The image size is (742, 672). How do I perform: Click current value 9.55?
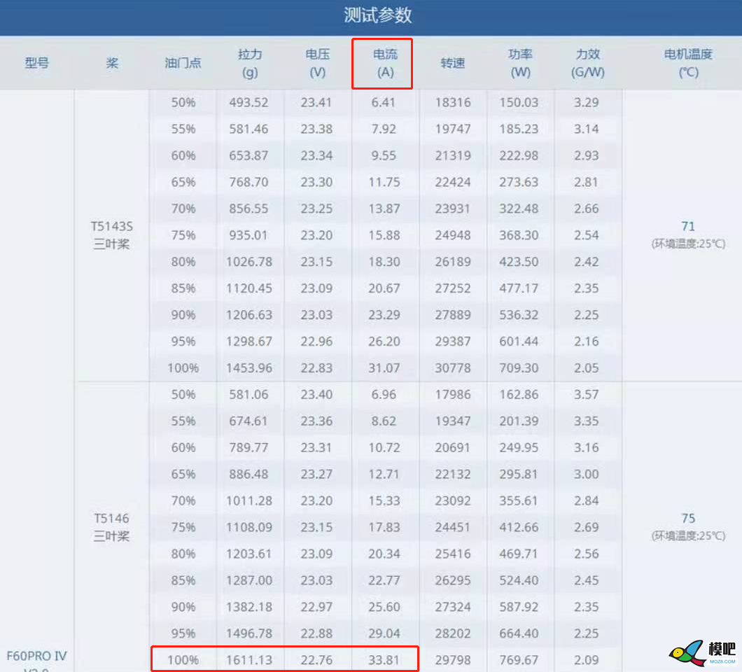tap(384, 155)
